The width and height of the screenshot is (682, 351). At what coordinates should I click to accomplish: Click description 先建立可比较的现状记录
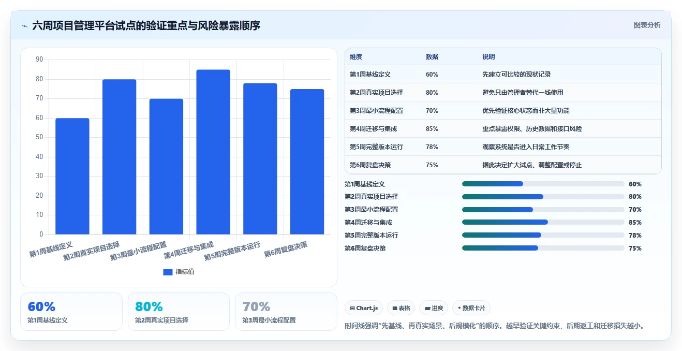[516, 75]
